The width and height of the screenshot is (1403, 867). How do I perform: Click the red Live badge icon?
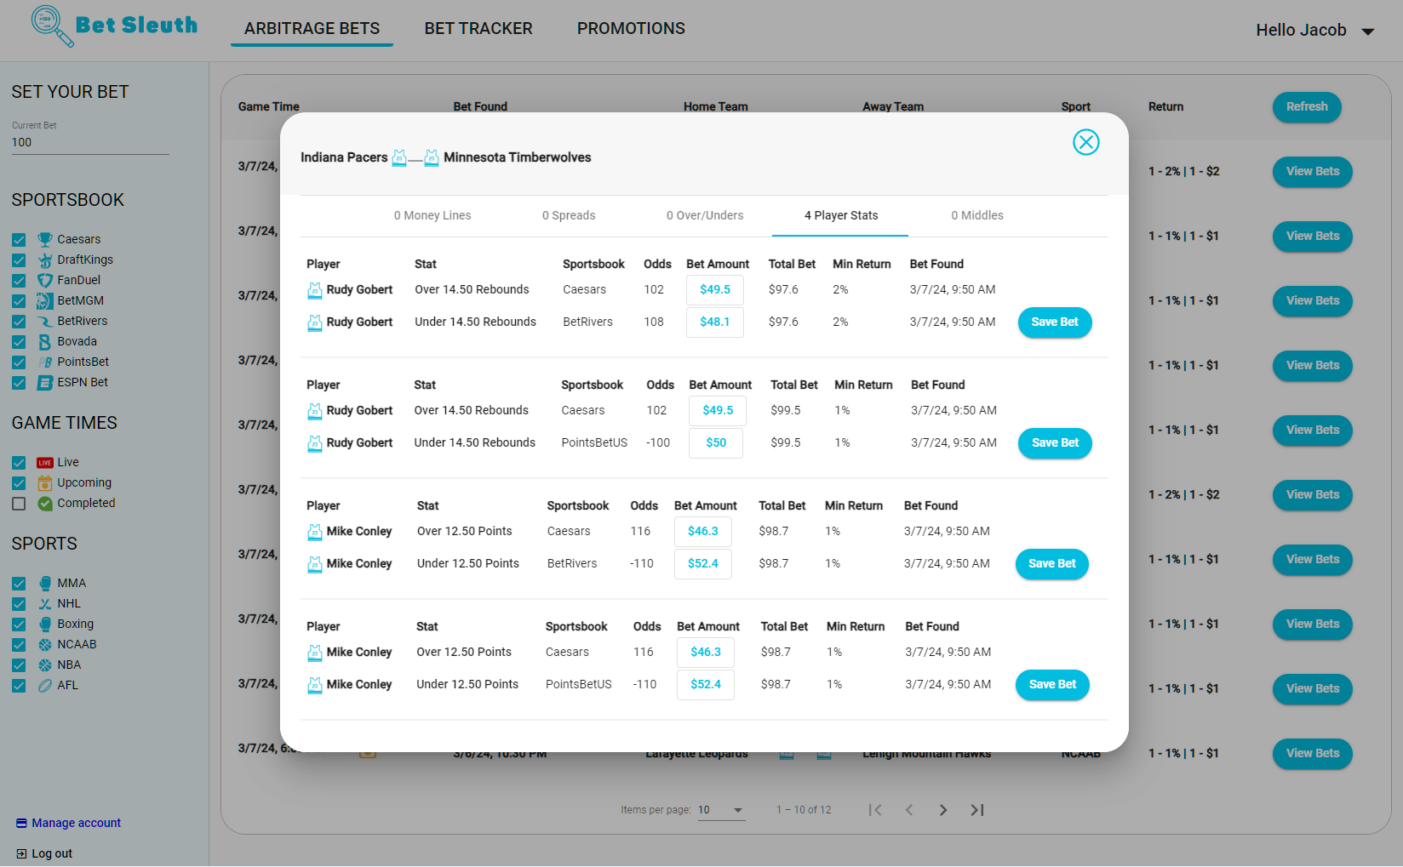pos(45,463)
